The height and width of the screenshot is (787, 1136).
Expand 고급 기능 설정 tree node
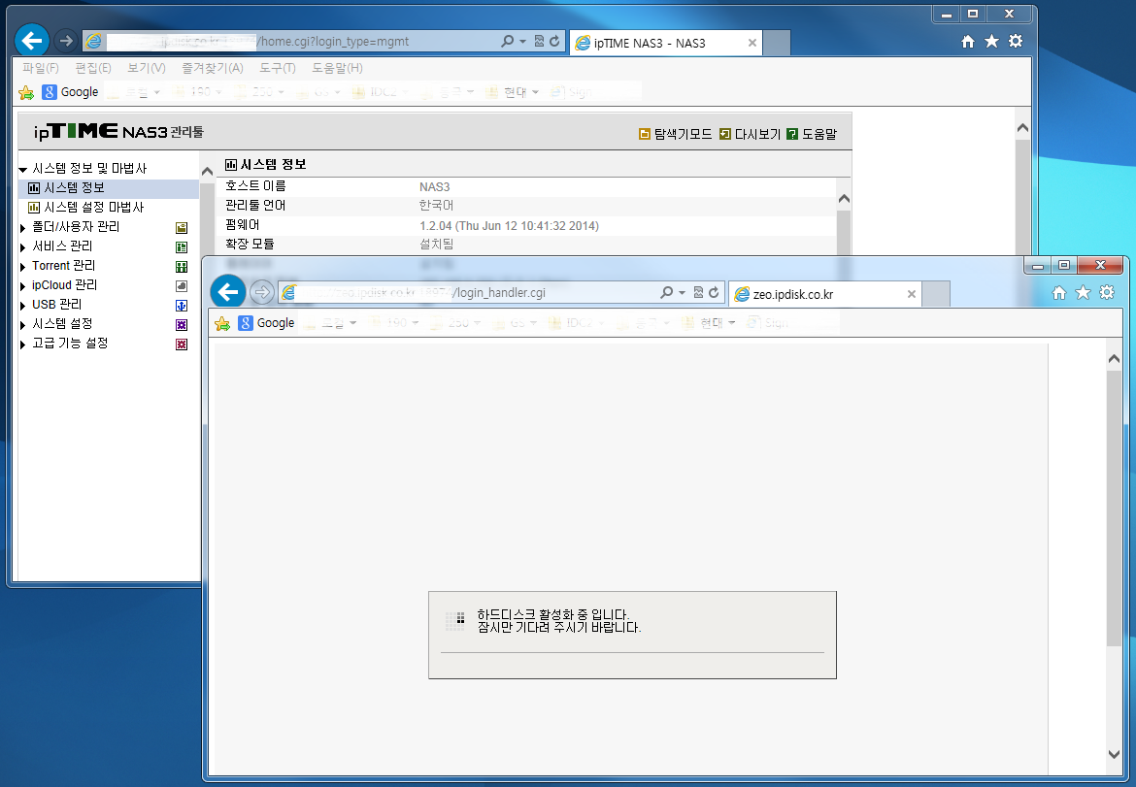[23, 344]
